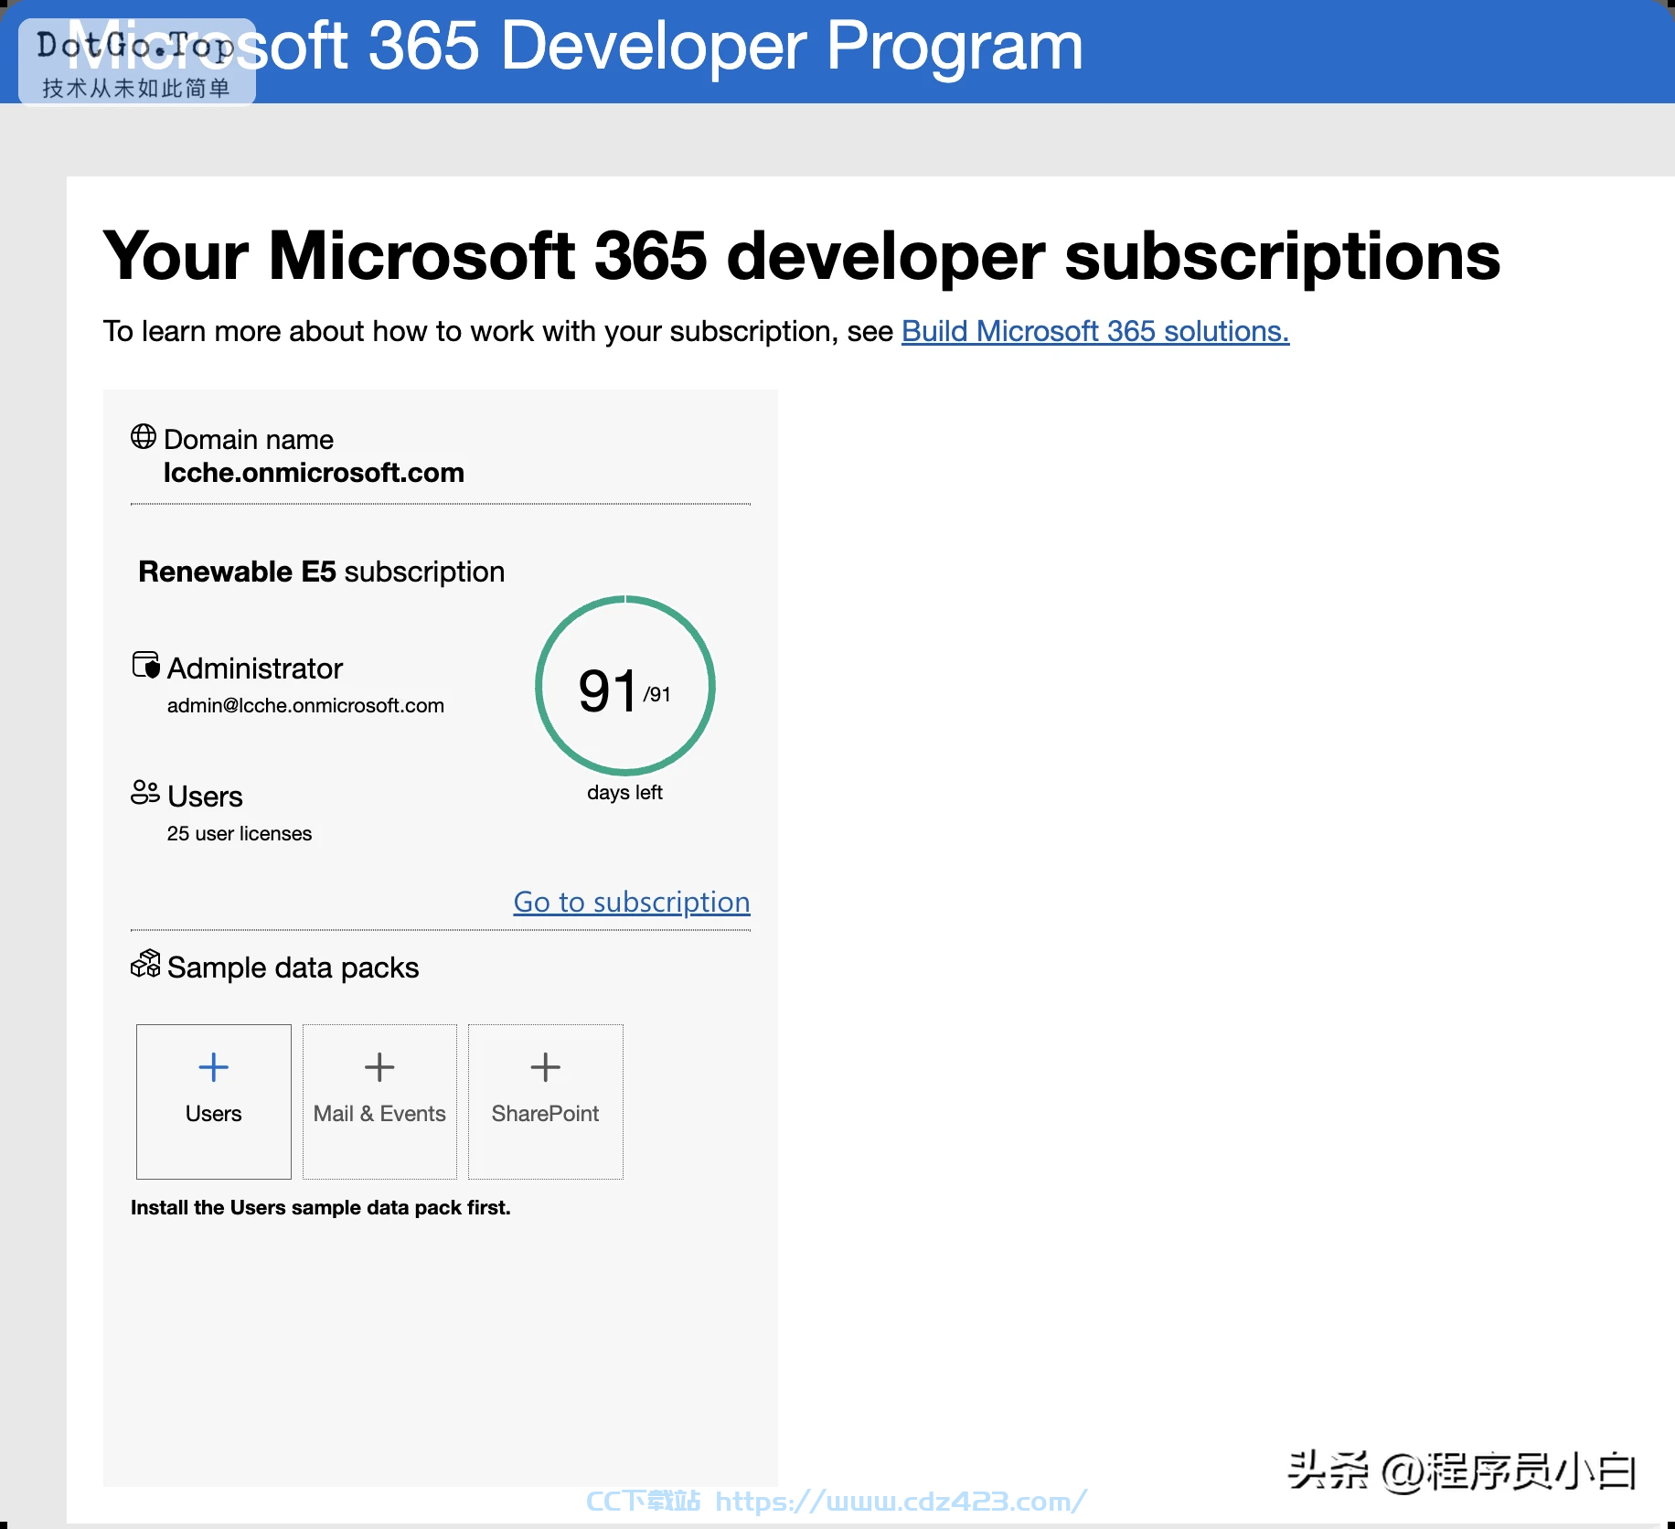Click the Users people icon
The image size is (1675, 1529).
click(x=145, y=792)
